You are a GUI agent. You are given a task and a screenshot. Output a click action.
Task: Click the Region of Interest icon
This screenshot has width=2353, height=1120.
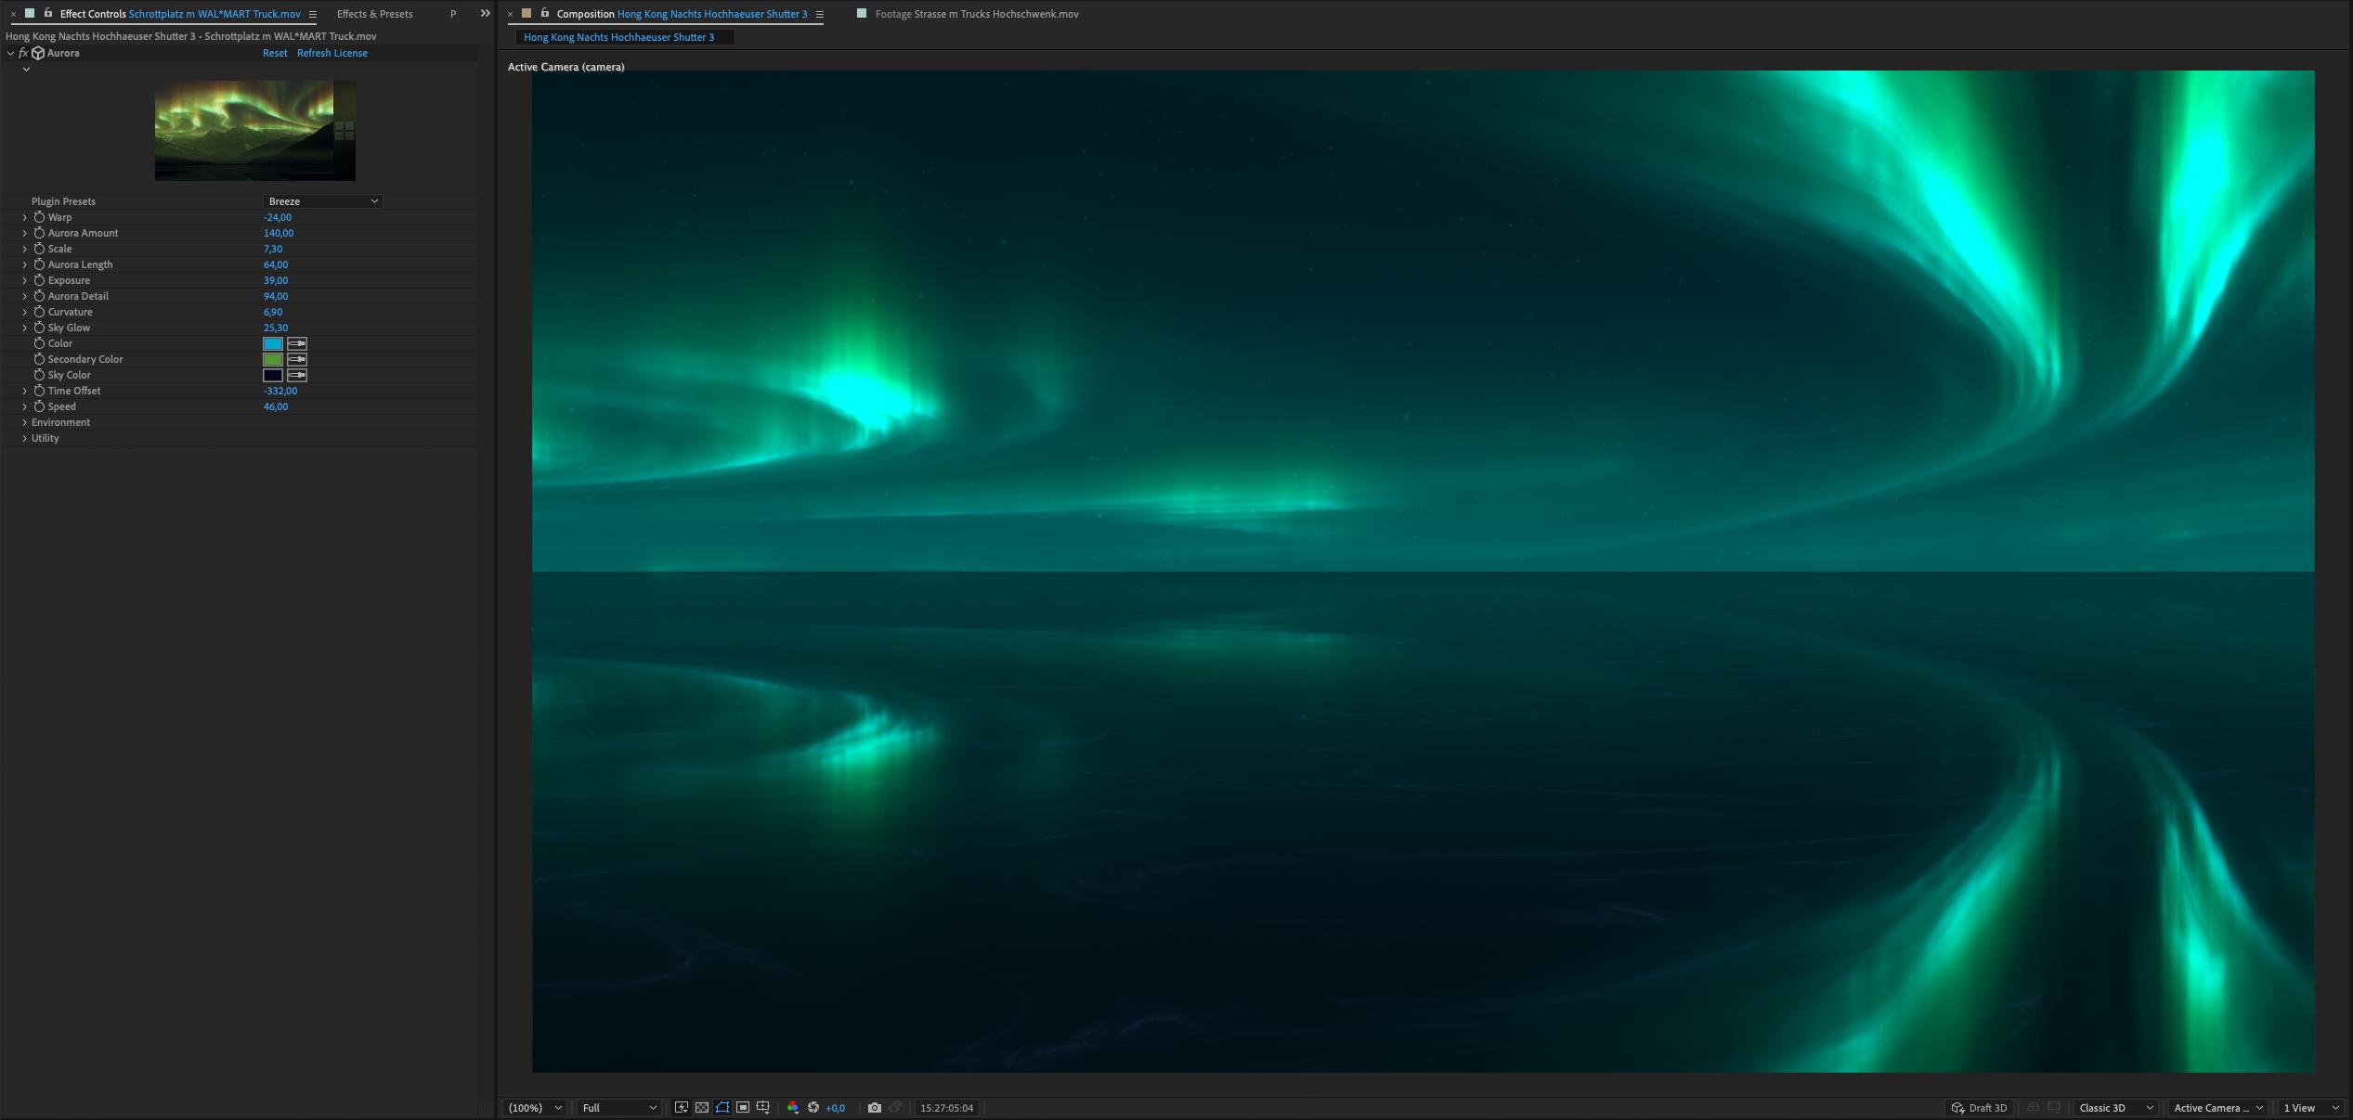(x=743, y=1107)
